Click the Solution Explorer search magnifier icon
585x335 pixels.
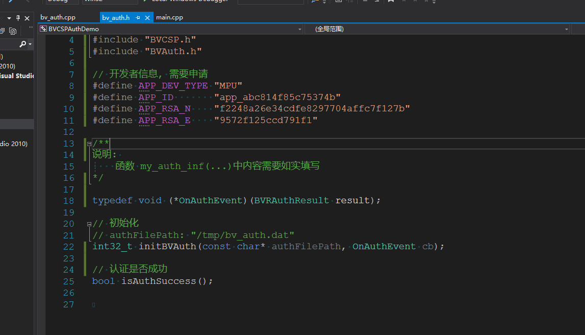pos(22,44)
